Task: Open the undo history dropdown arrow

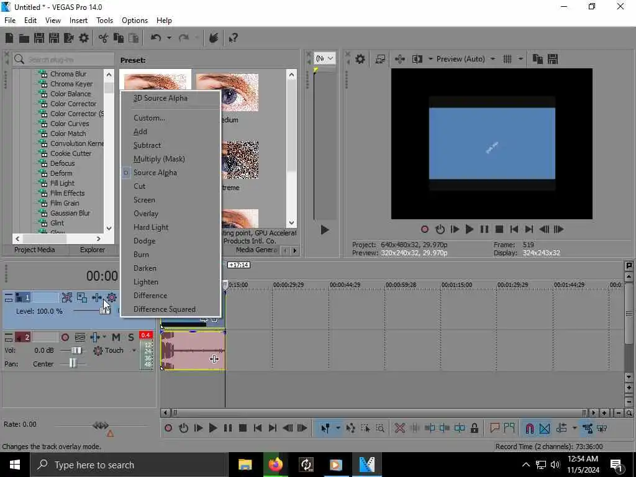Action: [169, 38]
